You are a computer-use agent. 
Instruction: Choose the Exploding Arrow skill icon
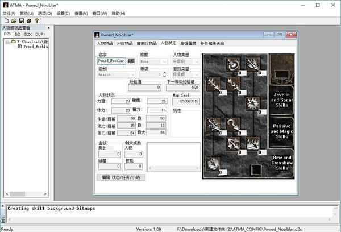coord(253,103)
